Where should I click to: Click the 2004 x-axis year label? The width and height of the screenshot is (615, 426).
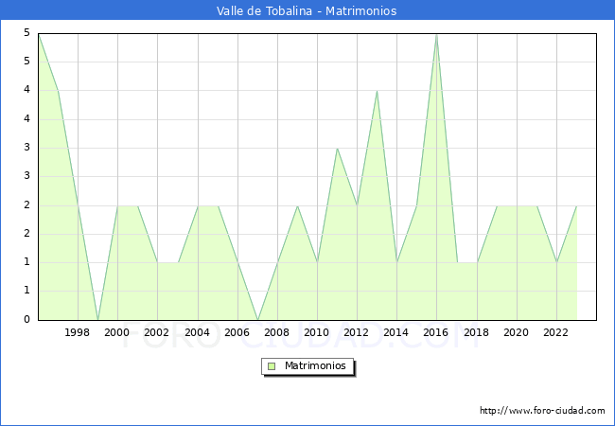[197, 332]
